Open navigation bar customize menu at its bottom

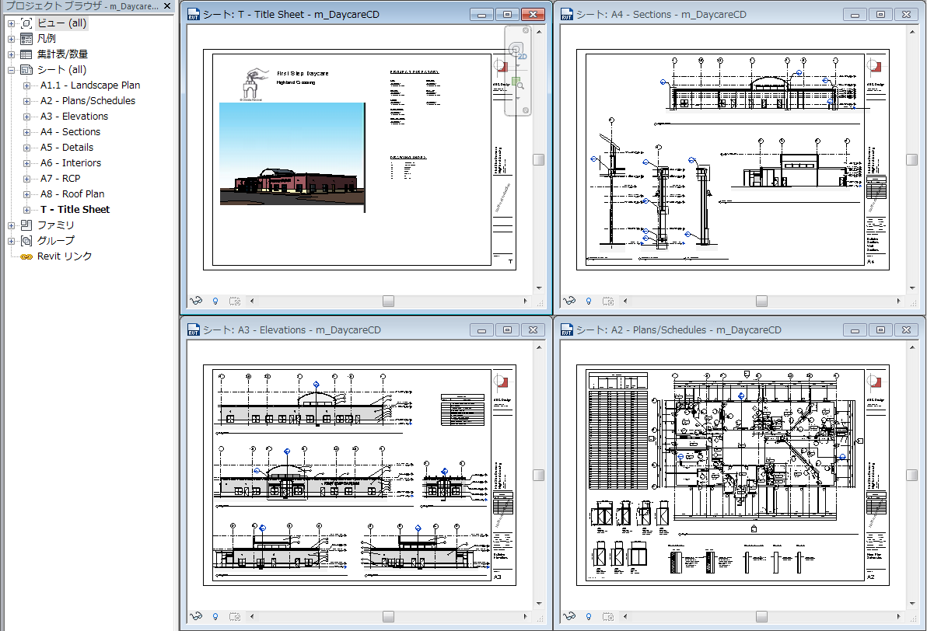(x=526, y=110)
